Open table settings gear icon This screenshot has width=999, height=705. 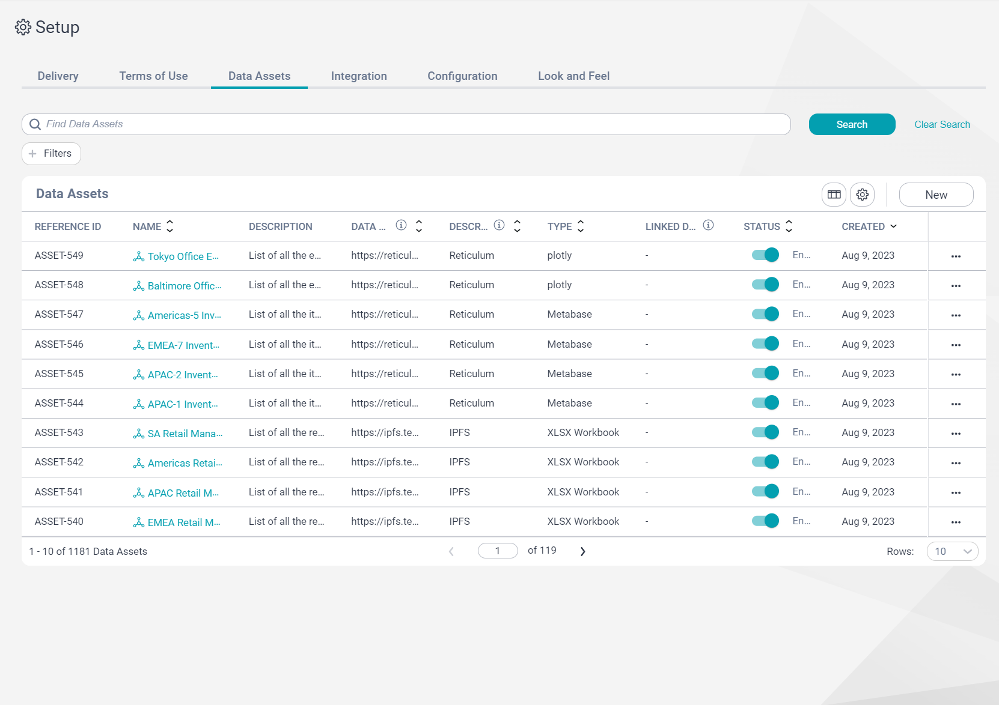tap(862, 195)
